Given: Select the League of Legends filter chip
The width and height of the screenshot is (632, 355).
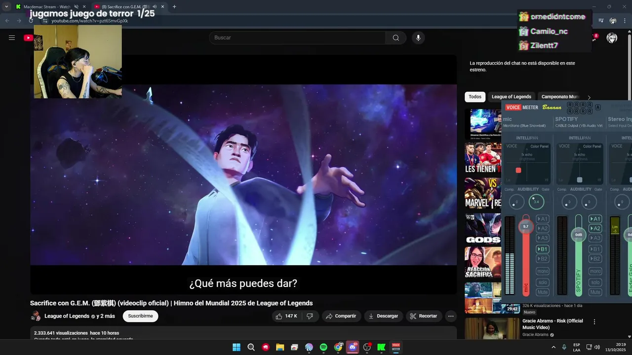Looking at the screenshot, I should 511,97.
